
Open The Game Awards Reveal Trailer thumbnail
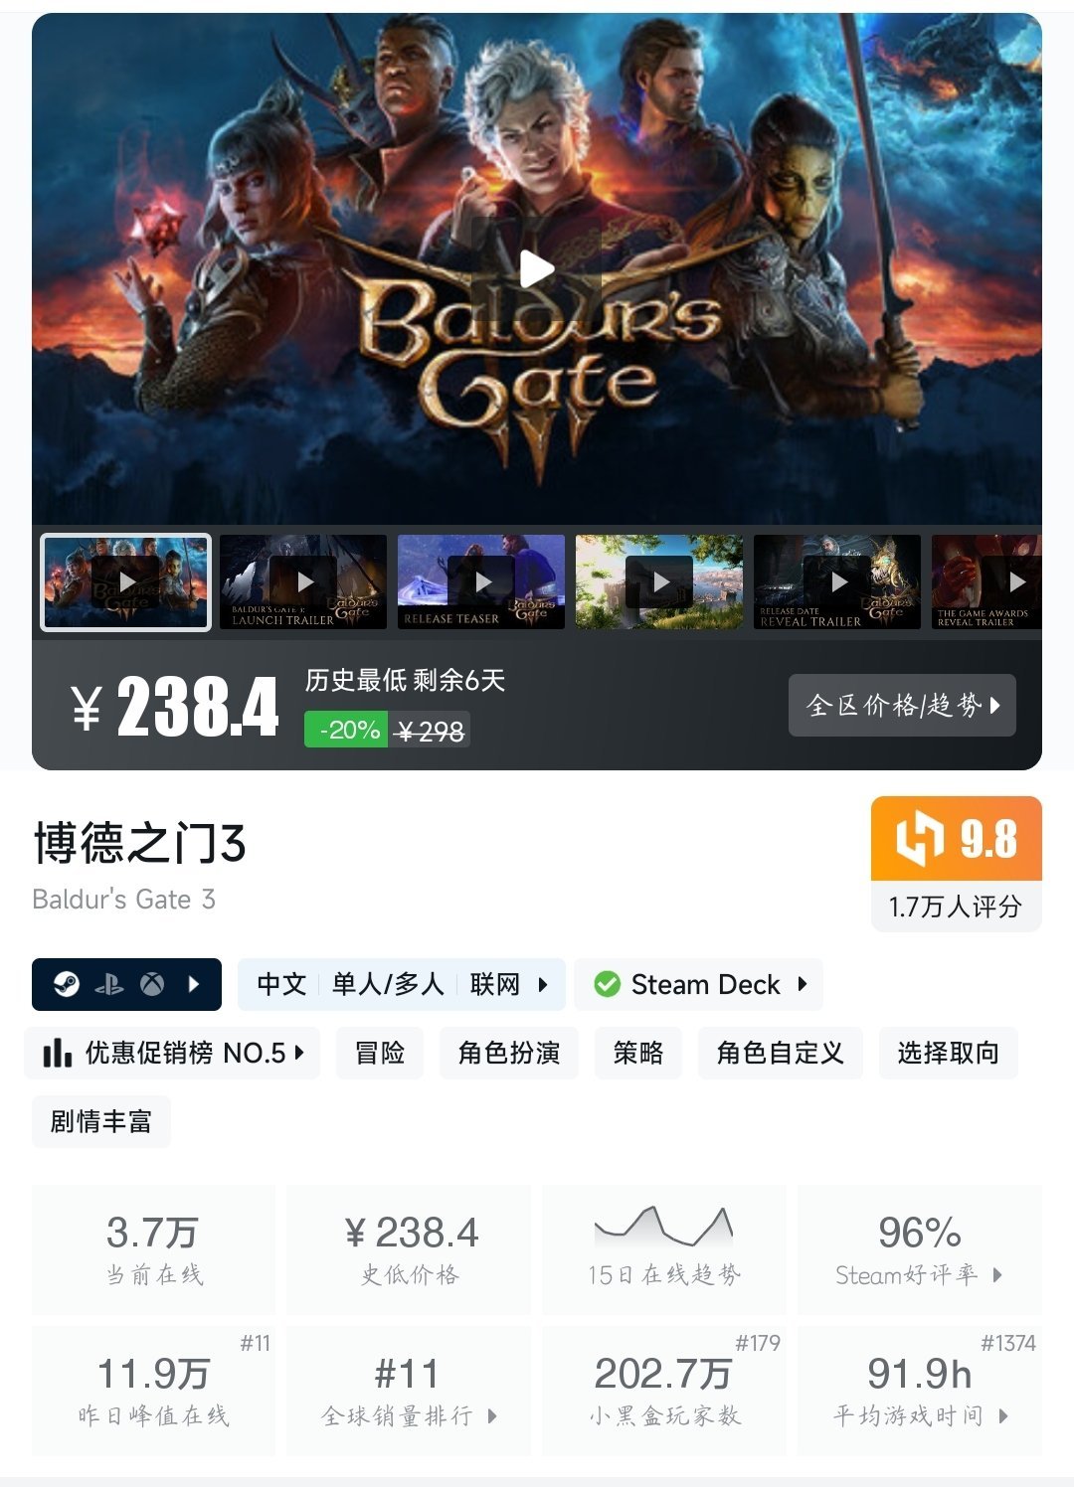tap(986, 581)
